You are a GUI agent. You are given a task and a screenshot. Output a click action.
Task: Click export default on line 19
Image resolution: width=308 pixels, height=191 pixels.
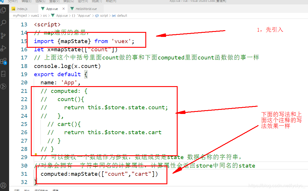point(57,74)
